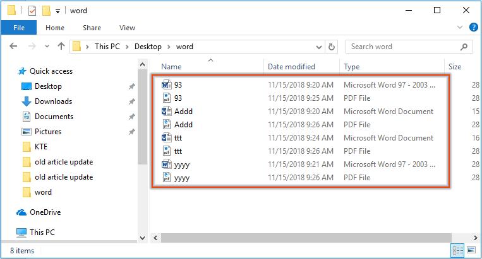Expand the chevron after Desktop in address bar

[x=169, y=47]
